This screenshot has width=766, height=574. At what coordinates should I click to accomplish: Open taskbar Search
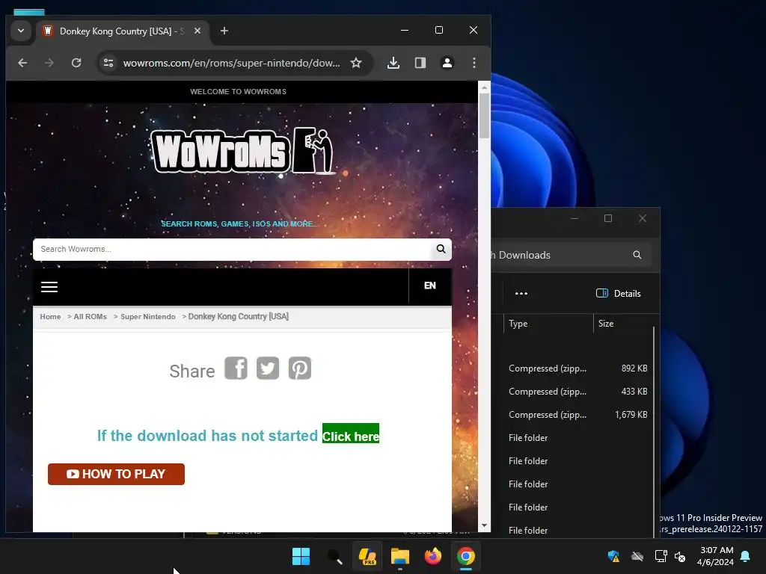(334, 556)
